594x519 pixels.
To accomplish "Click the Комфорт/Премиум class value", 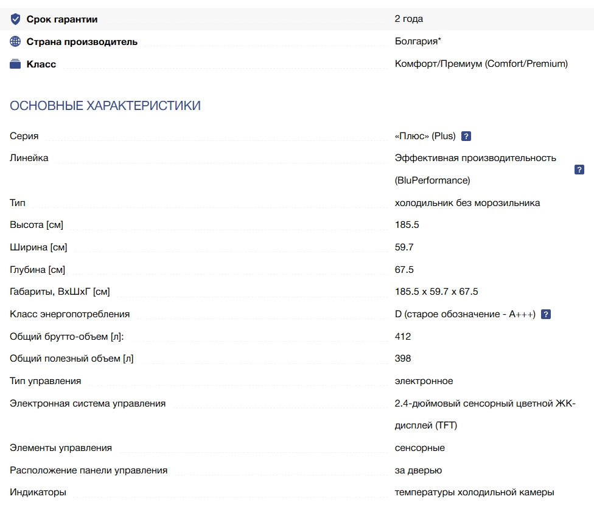I will coord(481,64).
